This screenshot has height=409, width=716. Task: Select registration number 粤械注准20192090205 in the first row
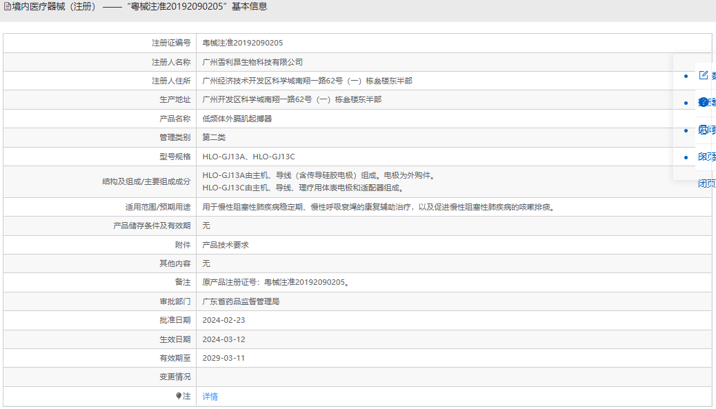(243, 43)
